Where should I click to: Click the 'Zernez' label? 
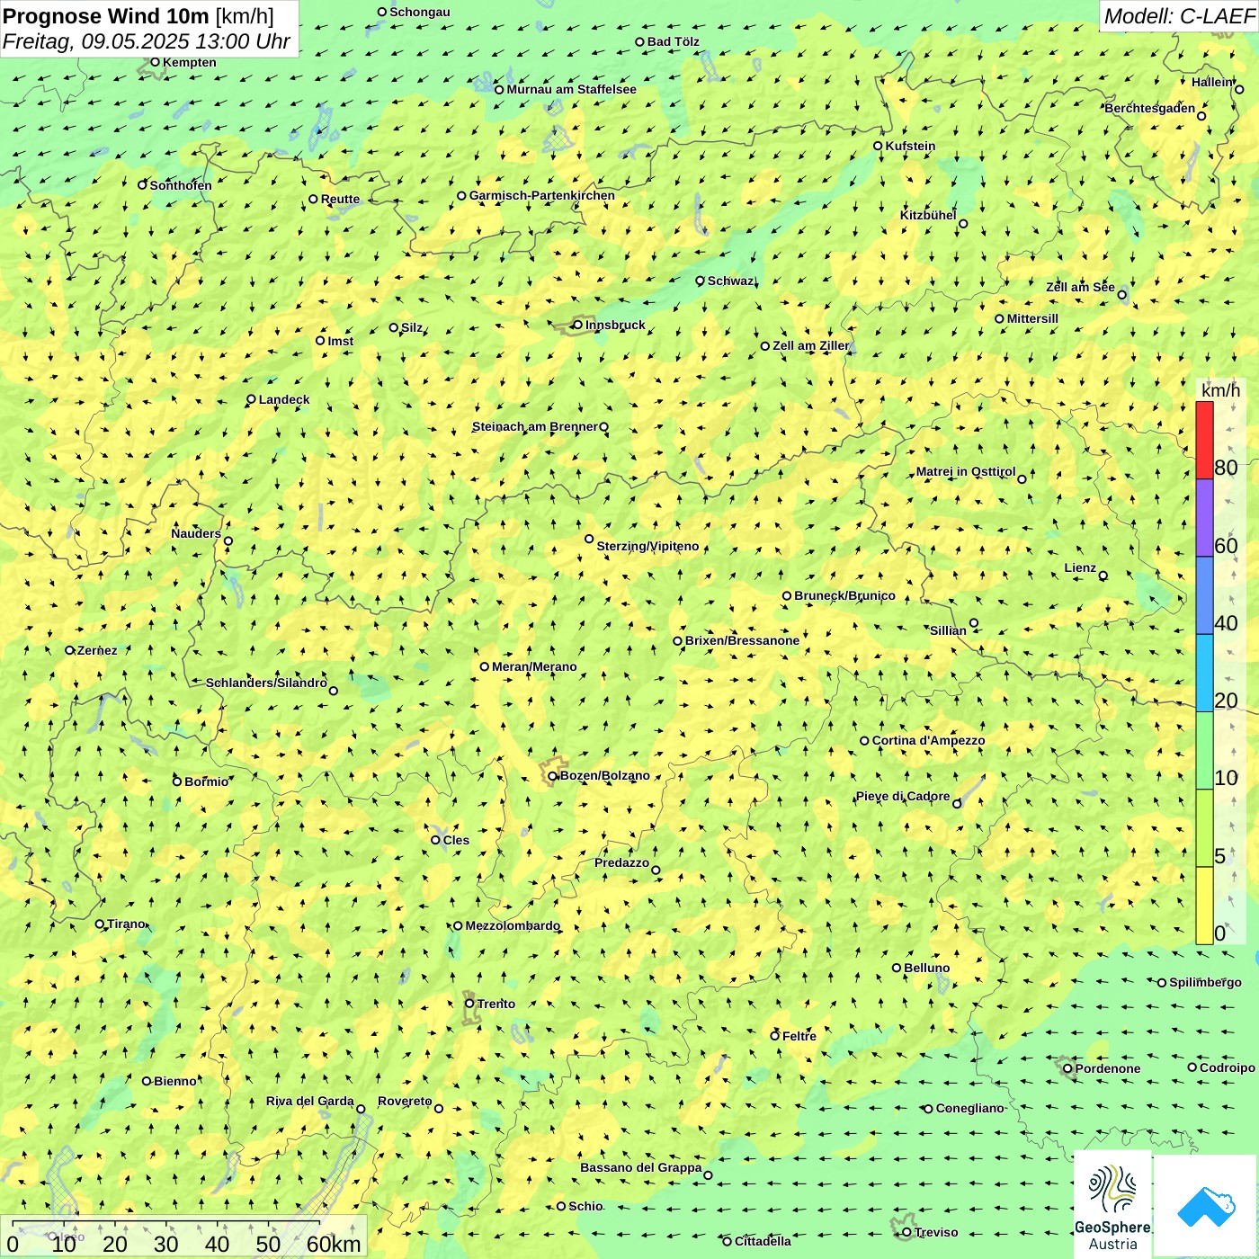97,650
